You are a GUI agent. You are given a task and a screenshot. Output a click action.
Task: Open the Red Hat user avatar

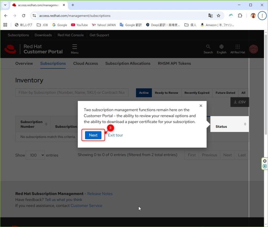tap(253, 49)
